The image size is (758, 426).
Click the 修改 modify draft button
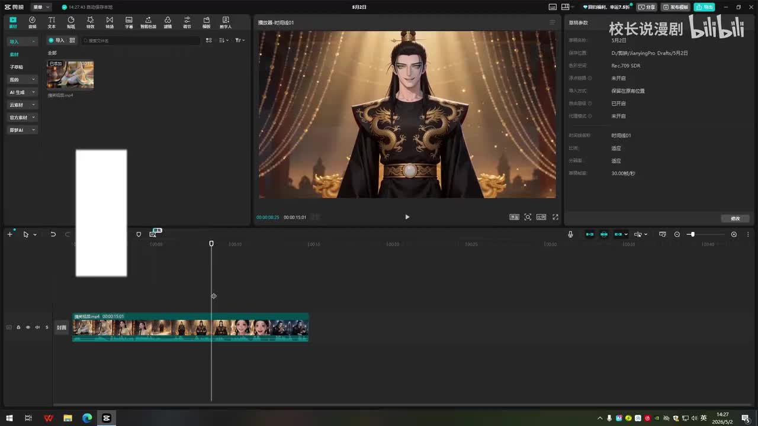(735, 218)
